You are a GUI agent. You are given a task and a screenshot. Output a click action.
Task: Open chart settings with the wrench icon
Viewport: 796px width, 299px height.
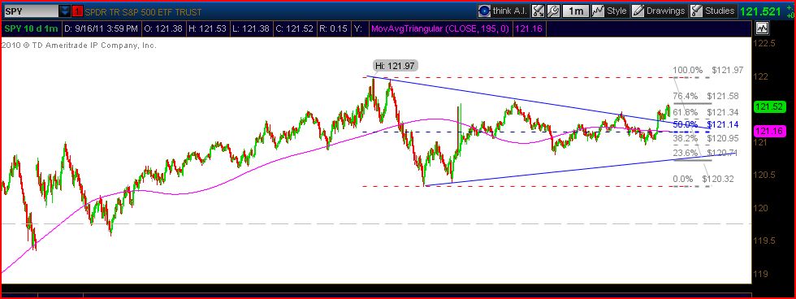[x=553, y=11]
